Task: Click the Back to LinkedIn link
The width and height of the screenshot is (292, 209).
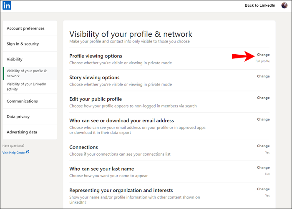Action: tap(259, 5)
